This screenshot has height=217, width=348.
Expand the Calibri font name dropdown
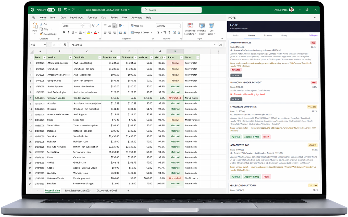tap(80, 26)
